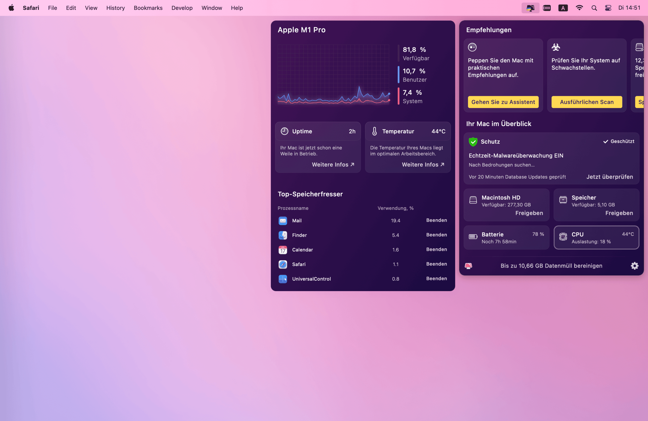The height and width of the screenshot is (421, 648).
Task: Click the Apple M1 Pro heading
Action: 301,30
